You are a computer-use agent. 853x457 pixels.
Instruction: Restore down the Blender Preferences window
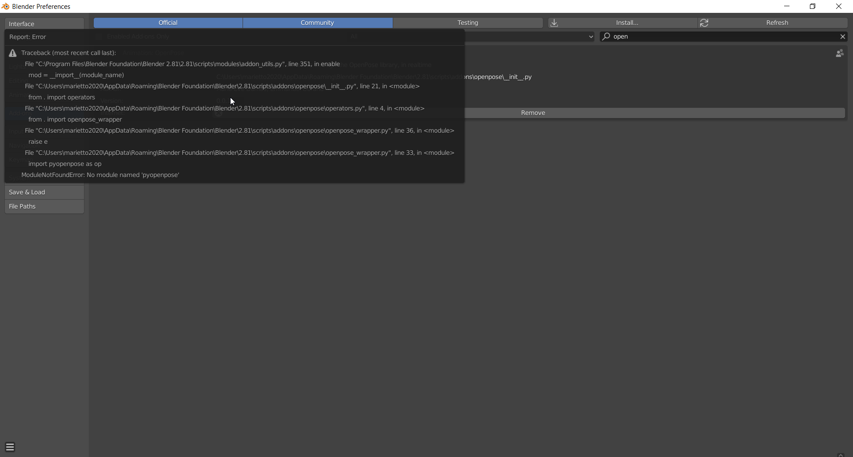(813, 6)
